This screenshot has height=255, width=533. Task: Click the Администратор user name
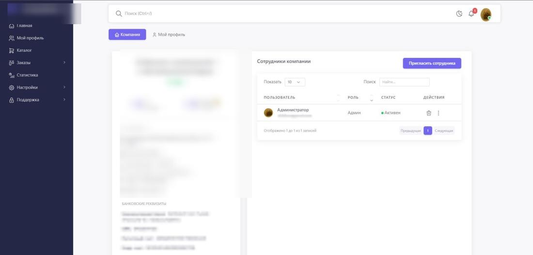point(293,110)
